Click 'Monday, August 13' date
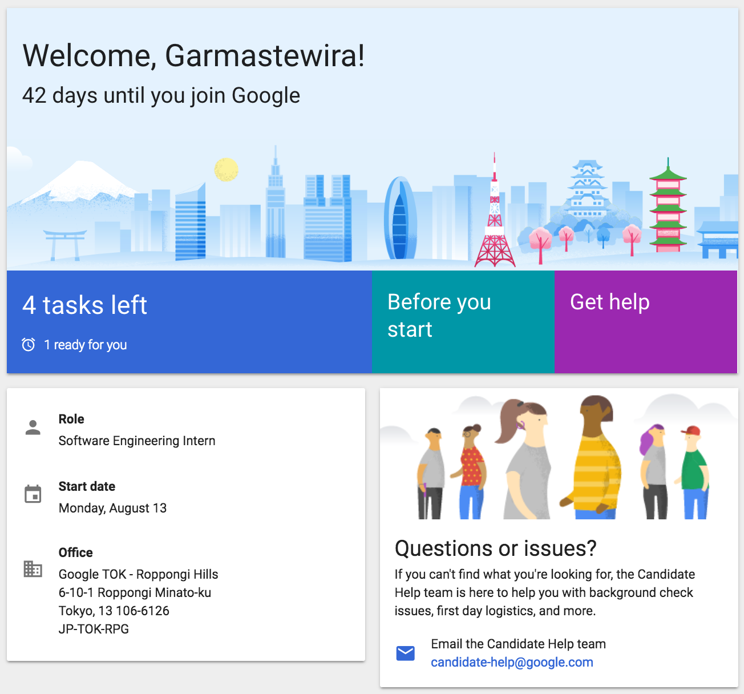 [112, 508]
